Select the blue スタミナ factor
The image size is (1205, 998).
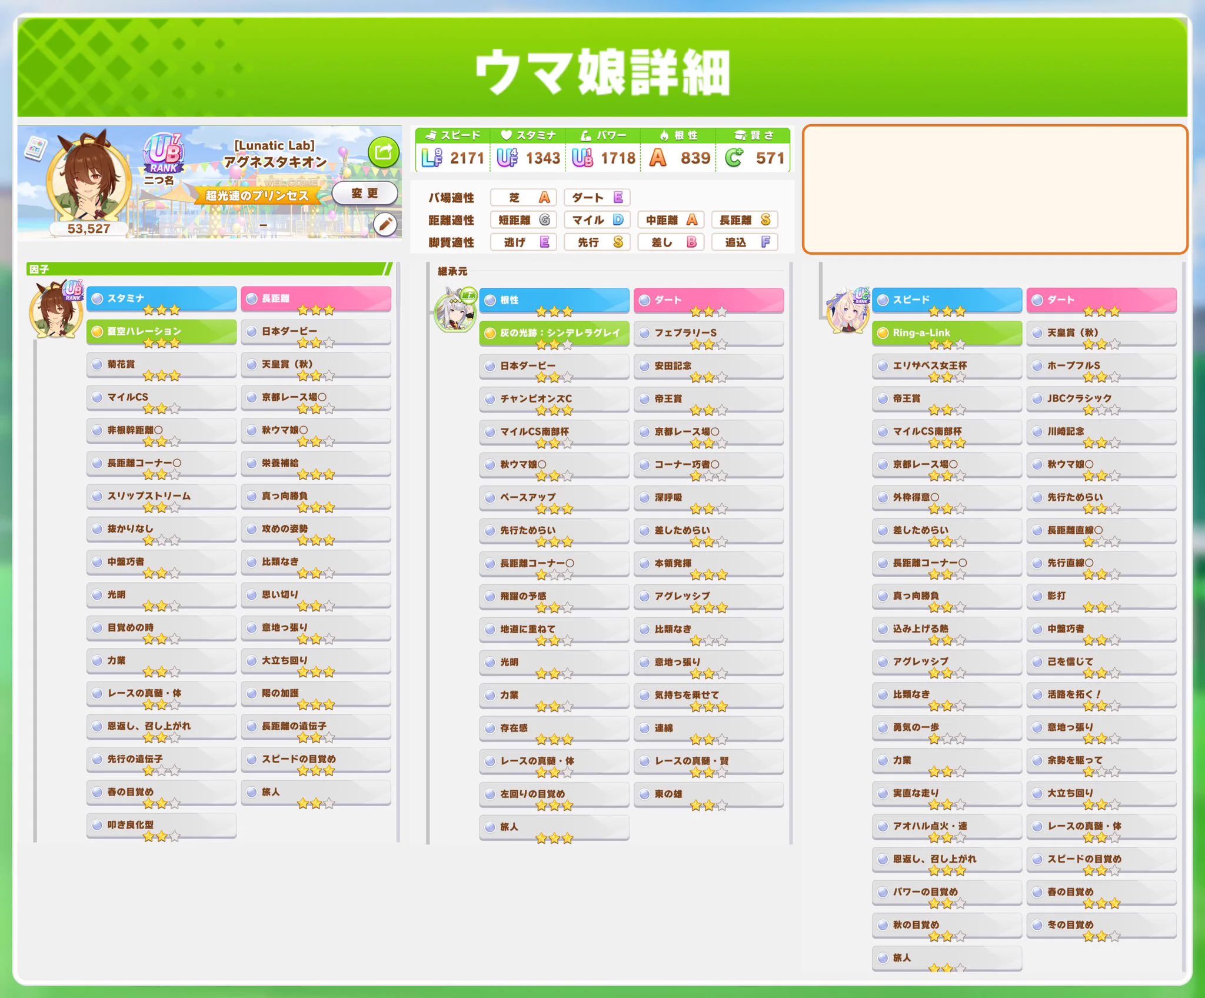[162, 299]
